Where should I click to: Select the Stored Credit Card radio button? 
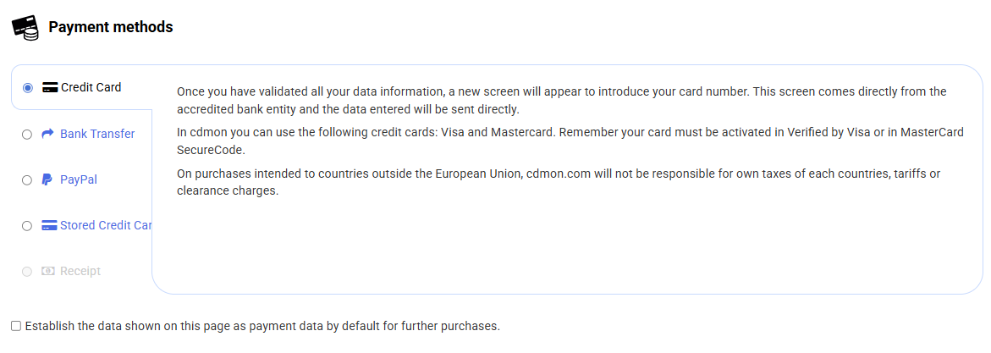(27, 225)
